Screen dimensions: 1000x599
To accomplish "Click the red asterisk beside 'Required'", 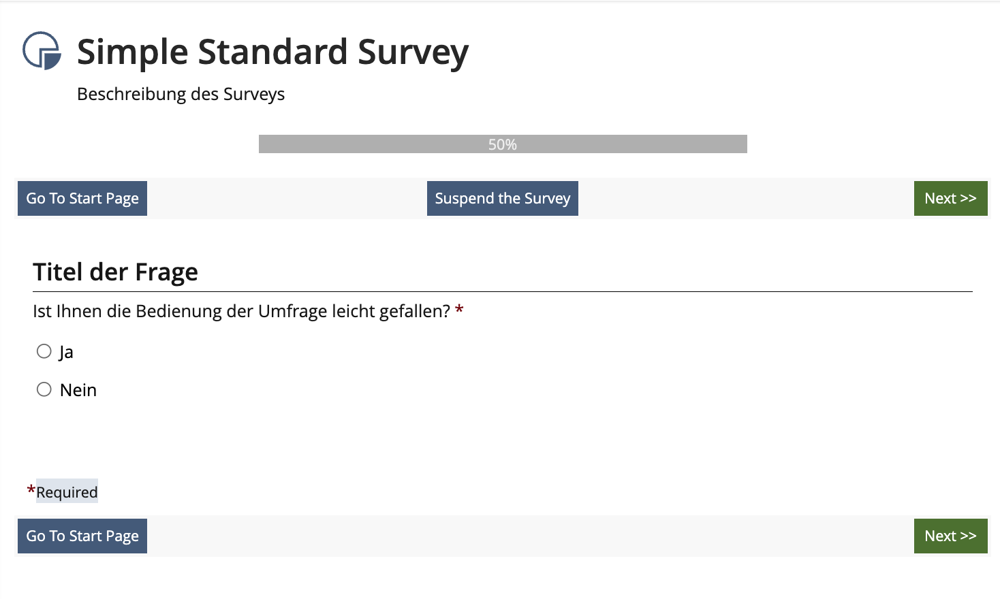I will (31, 490).
